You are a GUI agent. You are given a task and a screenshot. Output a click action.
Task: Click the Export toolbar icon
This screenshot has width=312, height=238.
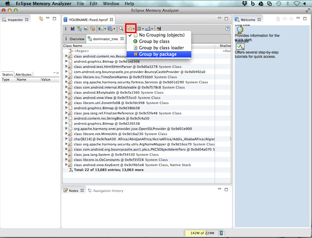pyautogui.click(x=148, y=29)
